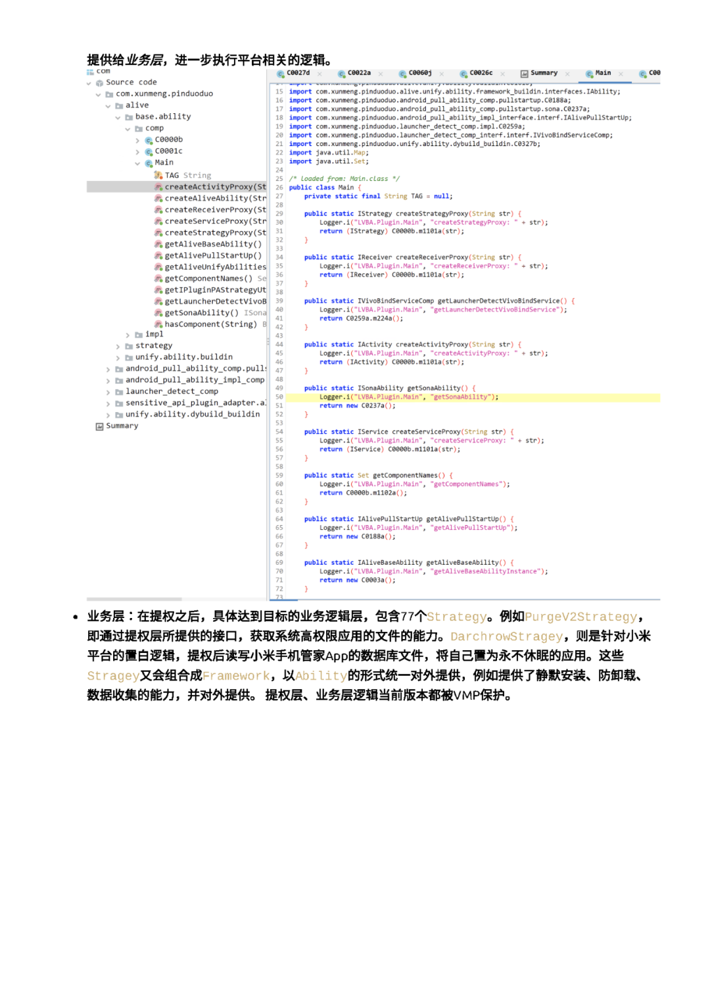Viewport: 710px width, 1005px height.
Task: Click the method icon beside createActivityProxy
Action: tap(158, 187)
